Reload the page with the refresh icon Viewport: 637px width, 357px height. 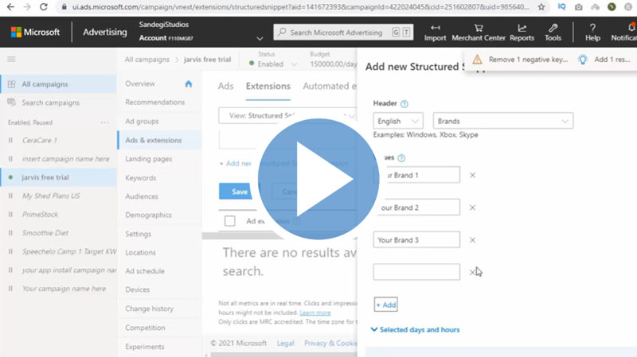(x=44, y=7)
